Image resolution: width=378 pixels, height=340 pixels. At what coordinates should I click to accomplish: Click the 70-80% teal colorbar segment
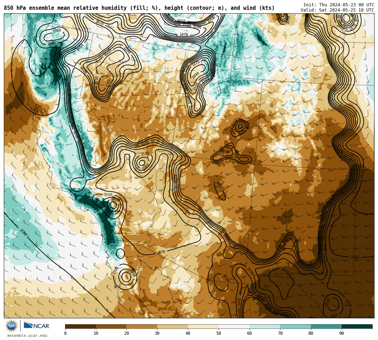coord(295,326)
